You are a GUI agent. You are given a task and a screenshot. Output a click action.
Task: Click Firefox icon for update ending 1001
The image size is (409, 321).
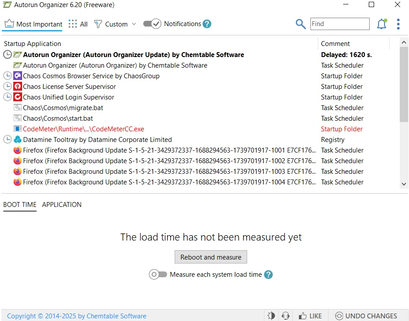pos(18,150)
